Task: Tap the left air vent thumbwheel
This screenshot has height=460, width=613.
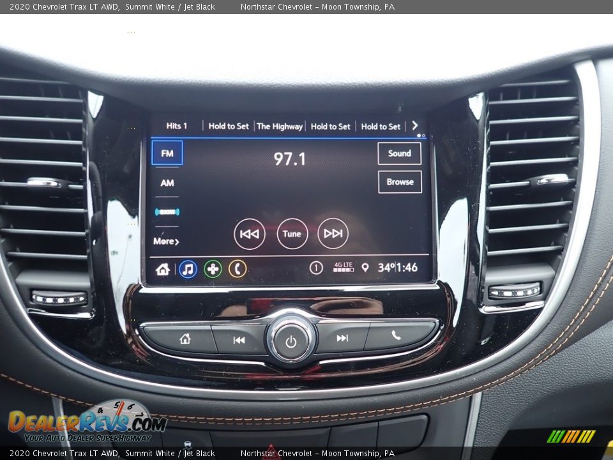Action: [x=59, y=299]
